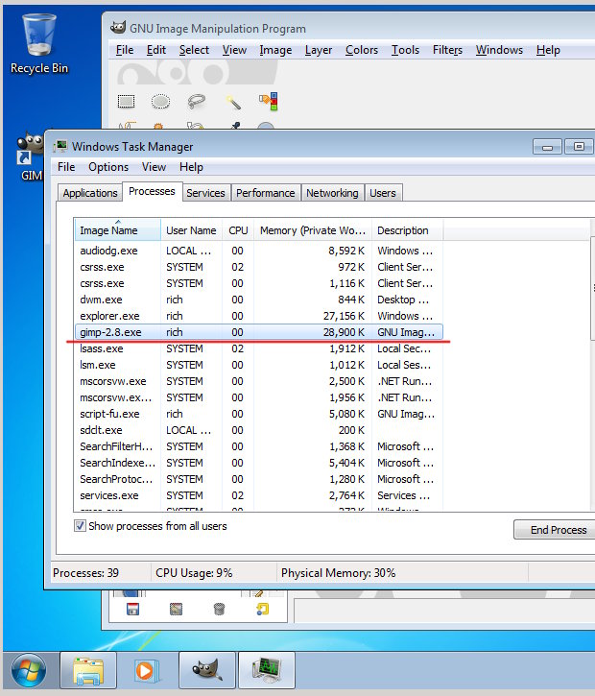
Task: Open Windows Media Player from the taskbar
Action: point(147,670)
